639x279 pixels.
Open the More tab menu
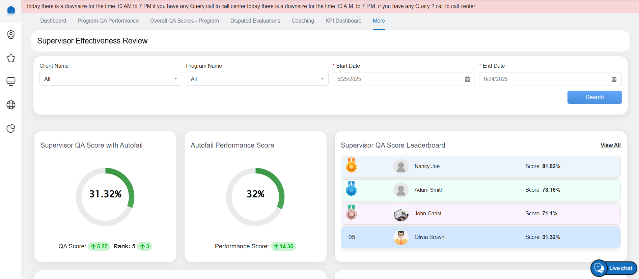click(379, 21)
